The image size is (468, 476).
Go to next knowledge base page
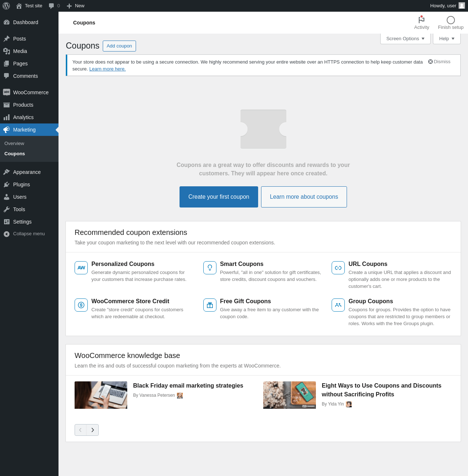(x=93, y=430)
